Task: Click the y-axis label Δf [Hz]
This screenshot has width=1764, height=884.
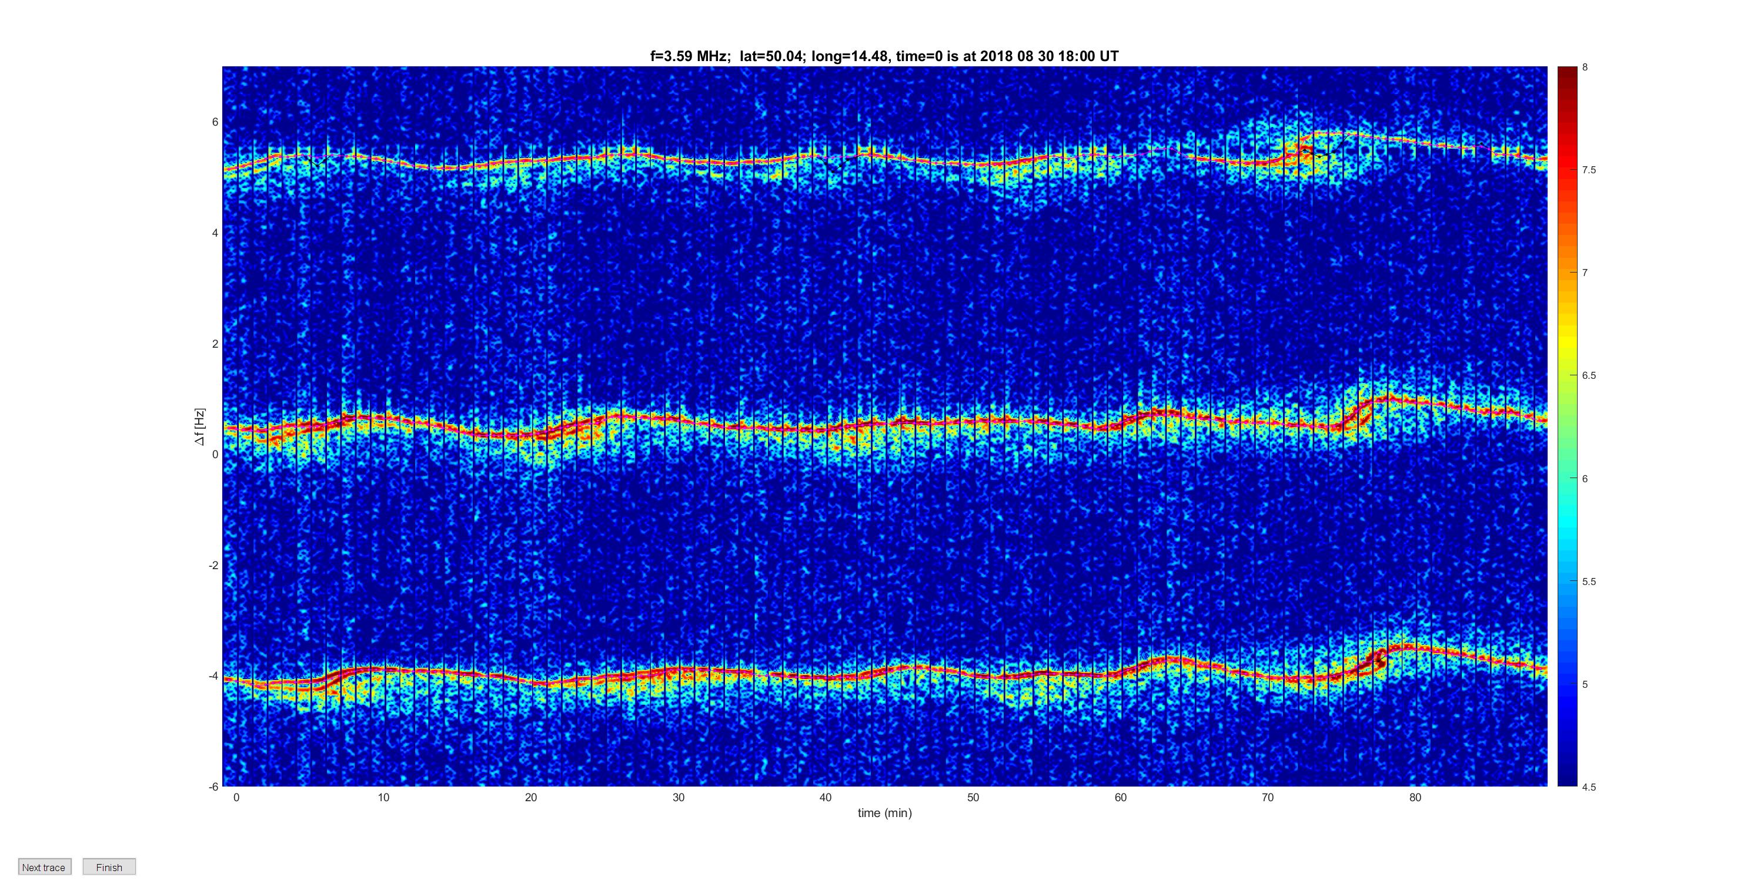Action: (199, 426)
